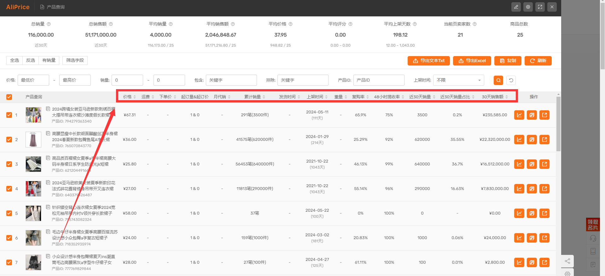Uncheck row 7 checkbox
Screen dimensions: 605x276
tap(9, 262)
